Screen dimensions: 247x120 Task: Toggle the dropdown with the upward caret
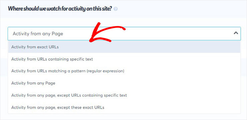[236, 33]
